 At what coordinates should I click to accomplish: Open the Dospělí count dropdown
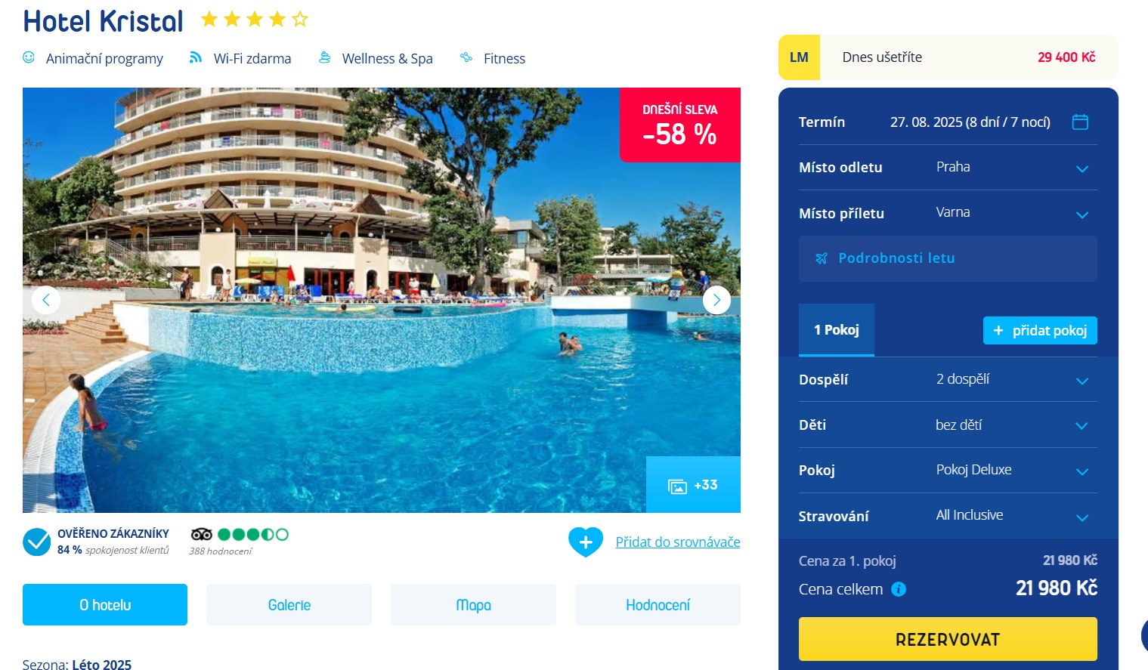pos(948,379)
